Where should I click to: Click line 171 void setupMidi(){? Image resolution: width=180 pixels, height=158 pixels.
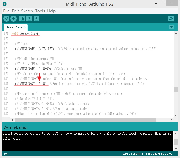(x=25, y=34)
